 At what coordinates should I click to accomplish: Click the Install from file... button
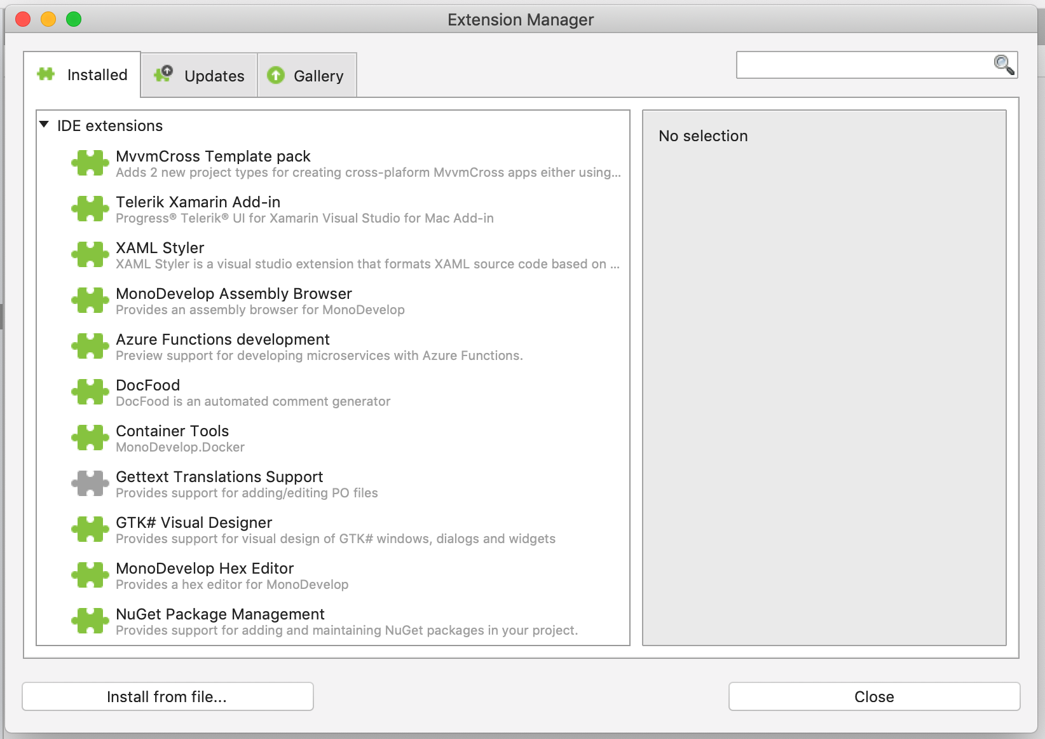[168, 696]
